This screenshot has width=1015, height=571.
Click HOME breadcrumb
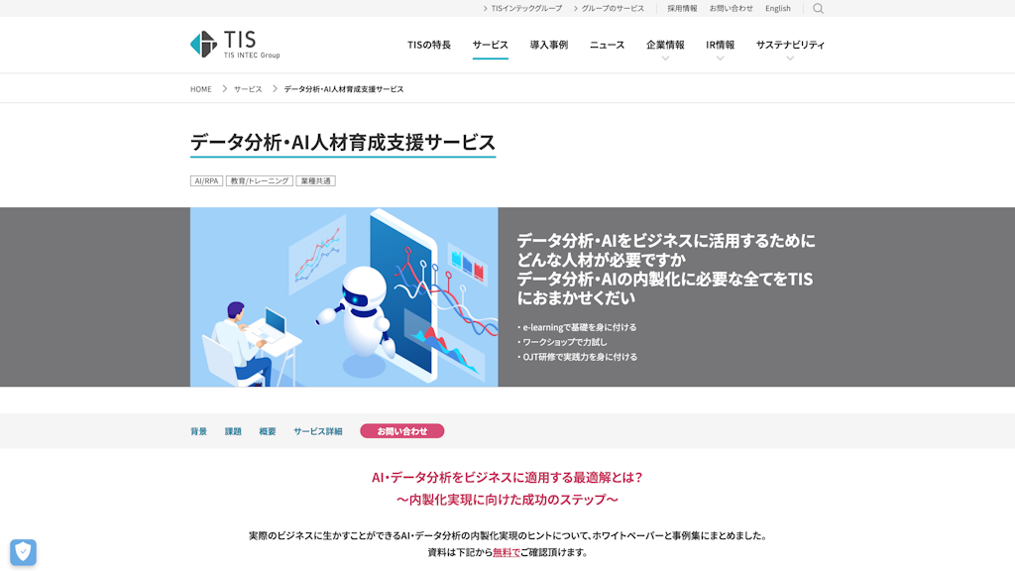[200, 89]
